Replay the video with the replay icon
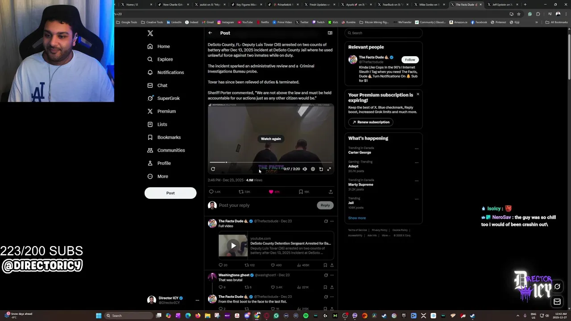The height and width of the screenshot is (321, 571). (x=213, y=169)
